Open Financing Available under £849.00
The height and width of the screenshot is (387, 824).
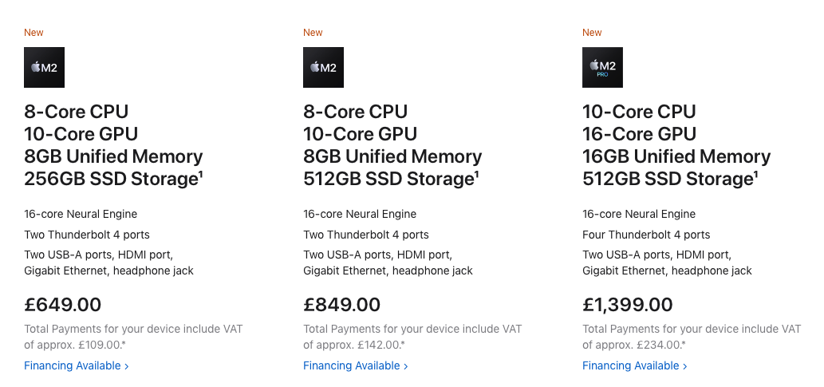tap(352, 366)
